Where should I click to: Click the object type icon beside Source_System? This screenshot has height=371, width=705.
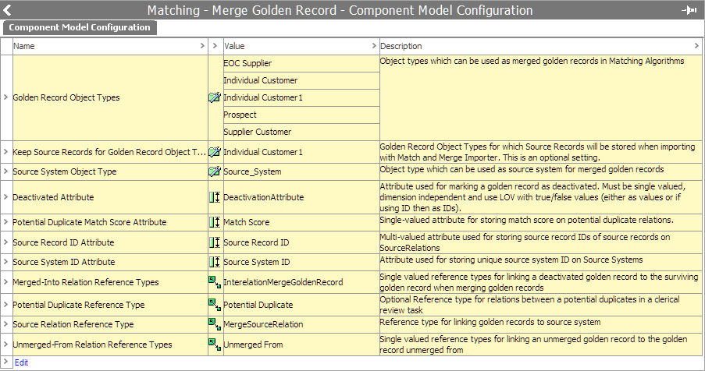click(215, 171)
